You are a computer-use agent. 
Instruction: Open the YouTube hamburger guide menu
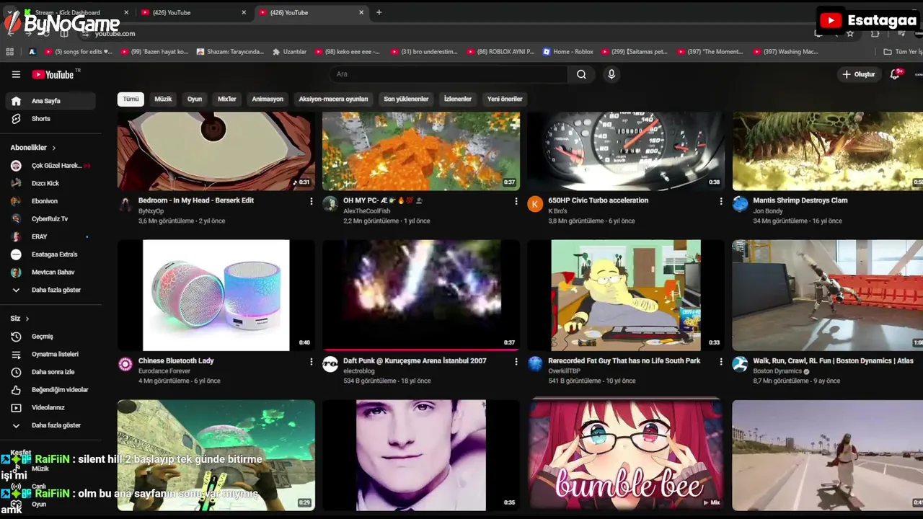[16, 74]
